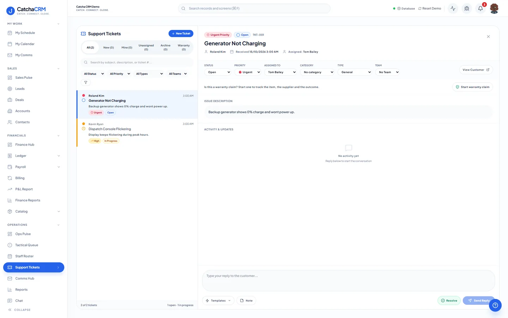The height and width of the screenshot is (318, 508).
Task: Click Start warranty claim
Action: [472, 87]
